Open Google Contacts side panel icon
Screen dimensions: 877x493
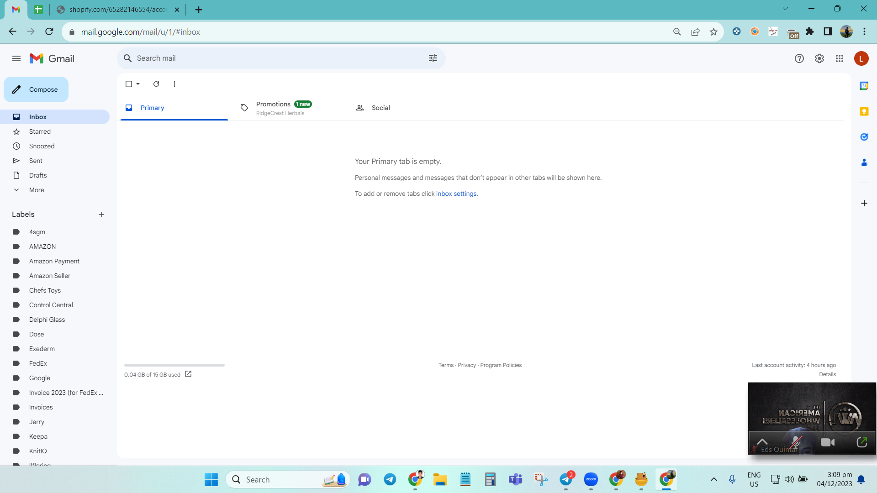pos(864,163)
